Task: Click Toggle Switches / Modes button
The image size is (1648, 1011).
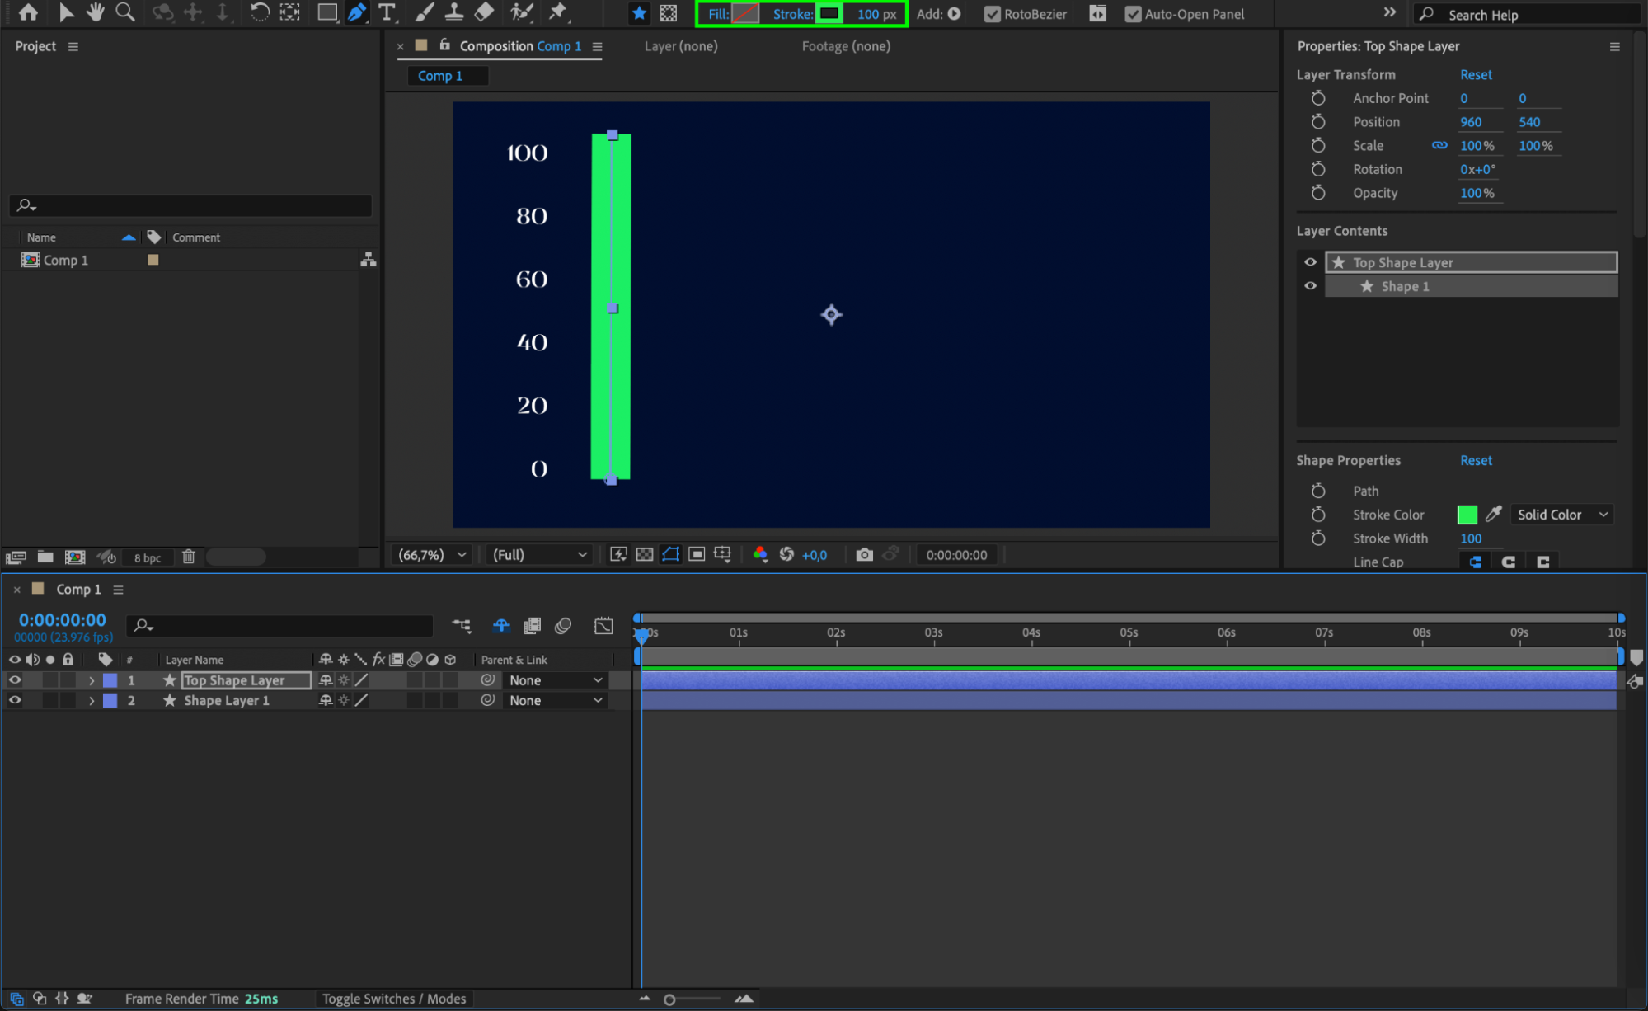Action: (393, 999)
